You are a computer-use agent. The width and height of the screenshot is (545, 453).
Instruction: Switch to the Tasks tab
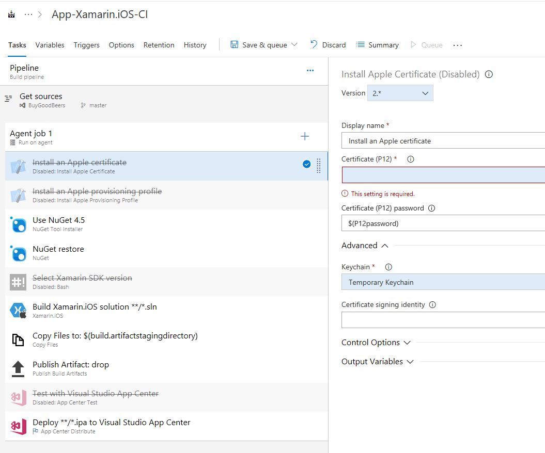pos(17,45)
